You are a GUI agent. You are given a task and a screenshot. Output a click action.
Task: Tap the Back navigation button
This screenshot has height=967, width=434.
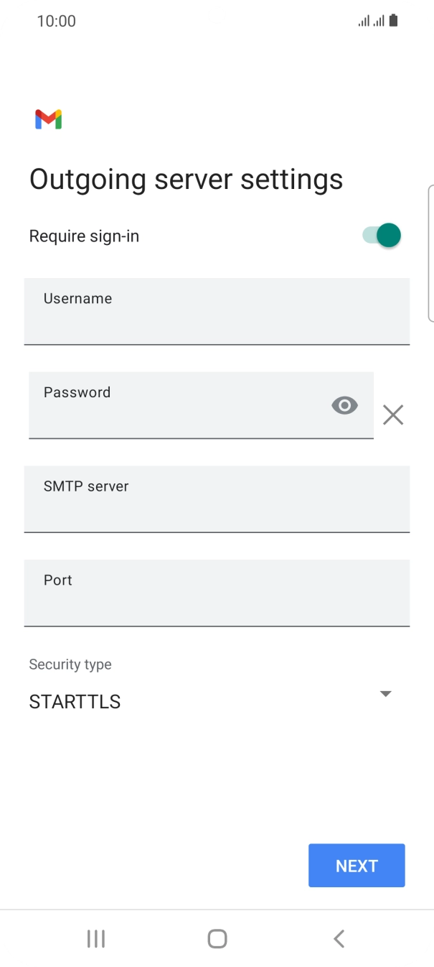tap(339, 938)
